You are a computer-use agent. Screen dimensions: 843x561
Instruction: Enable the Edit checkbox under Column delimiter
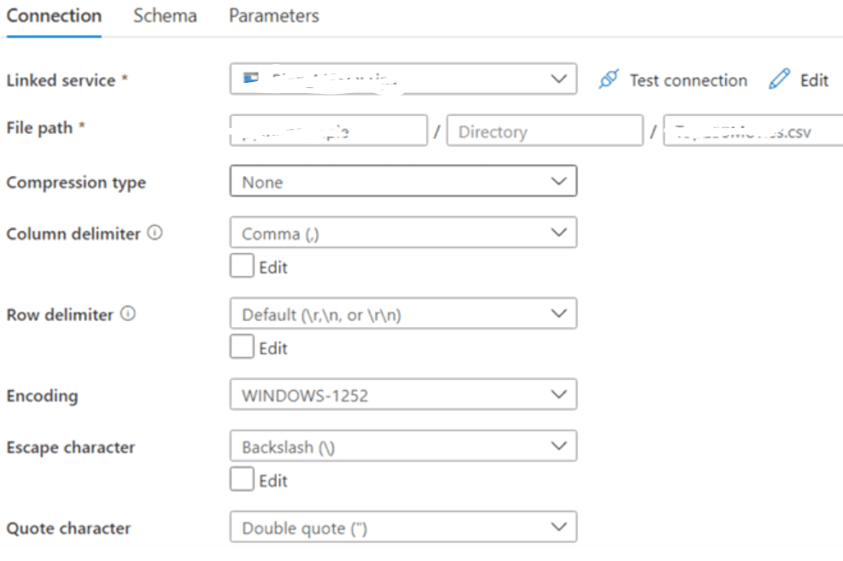click(x=241, y=266)
